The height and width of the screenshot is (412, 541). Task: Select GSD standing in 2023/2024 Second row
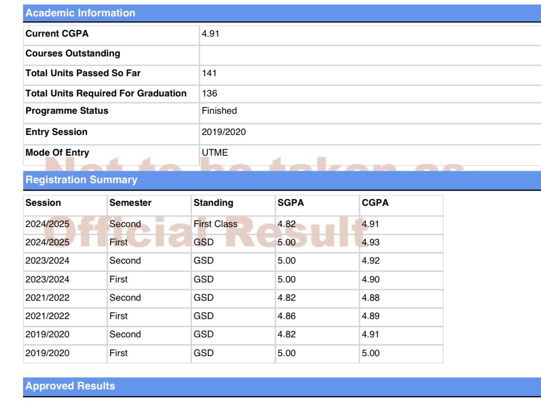pos(204,261)
